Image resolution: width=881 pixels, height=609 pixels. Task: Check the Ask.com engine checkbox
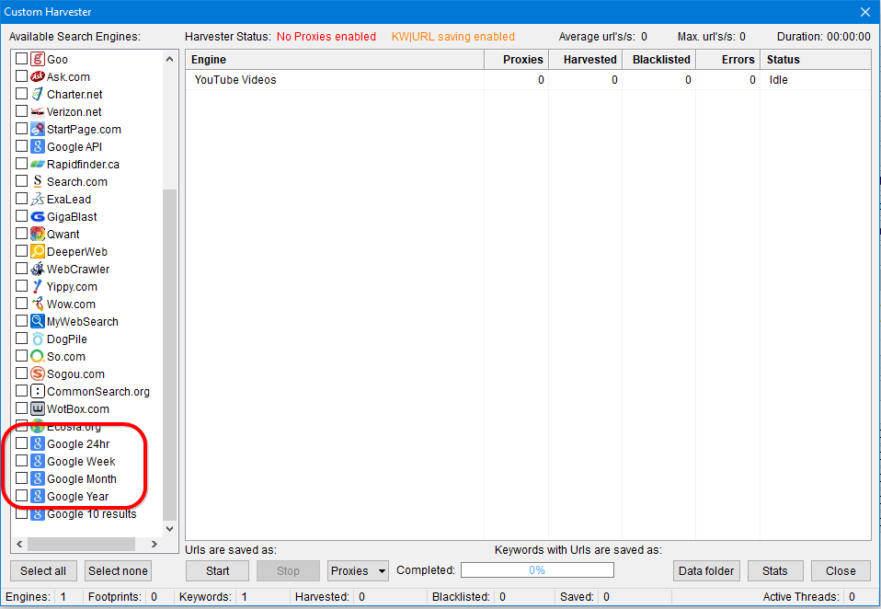coord(21,75)
